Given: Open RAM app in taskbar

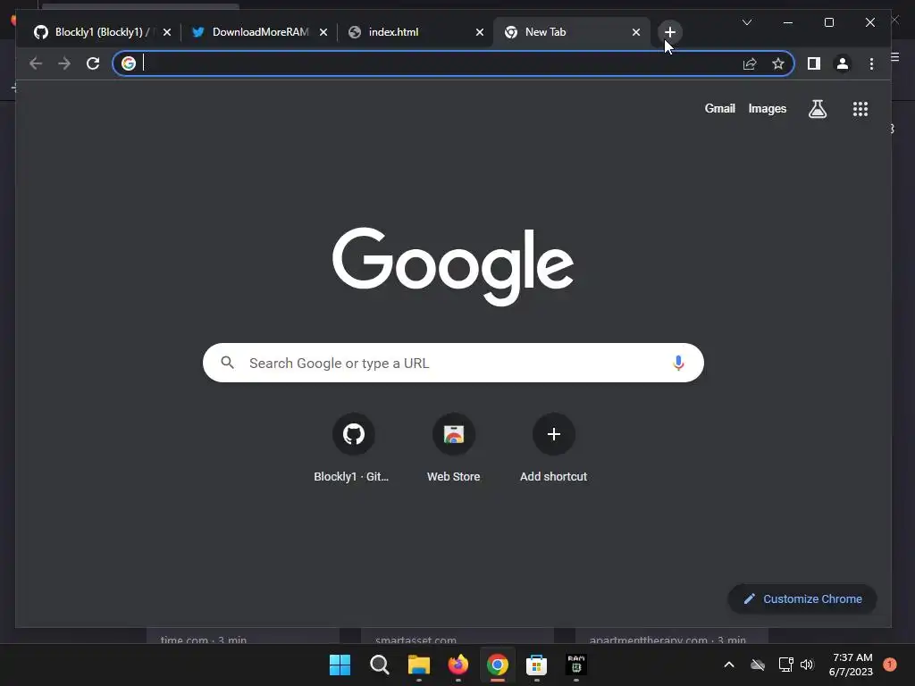Looking at the screenshot, I should 576,665.
